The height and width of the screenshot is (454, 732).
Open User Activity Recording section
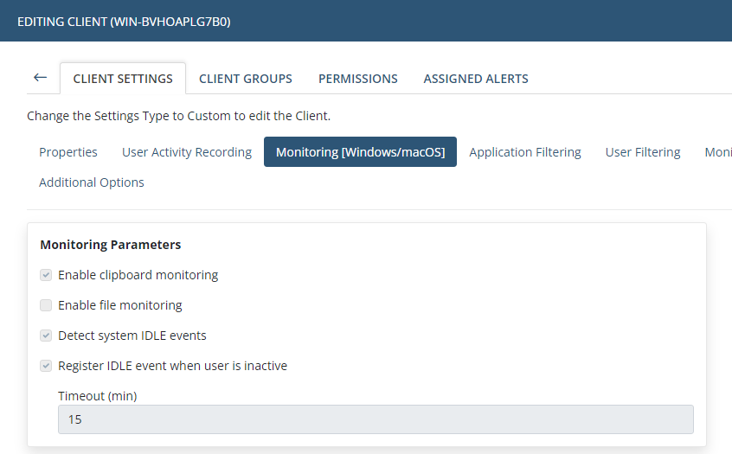click(x=187, y=152)
